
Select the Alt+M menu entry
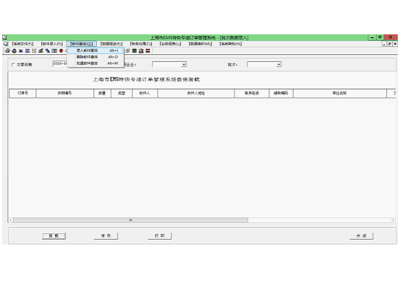96,63
